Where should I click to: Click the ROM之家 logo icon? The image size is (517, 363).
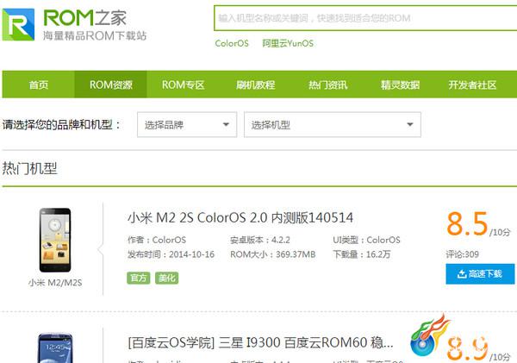18,24
